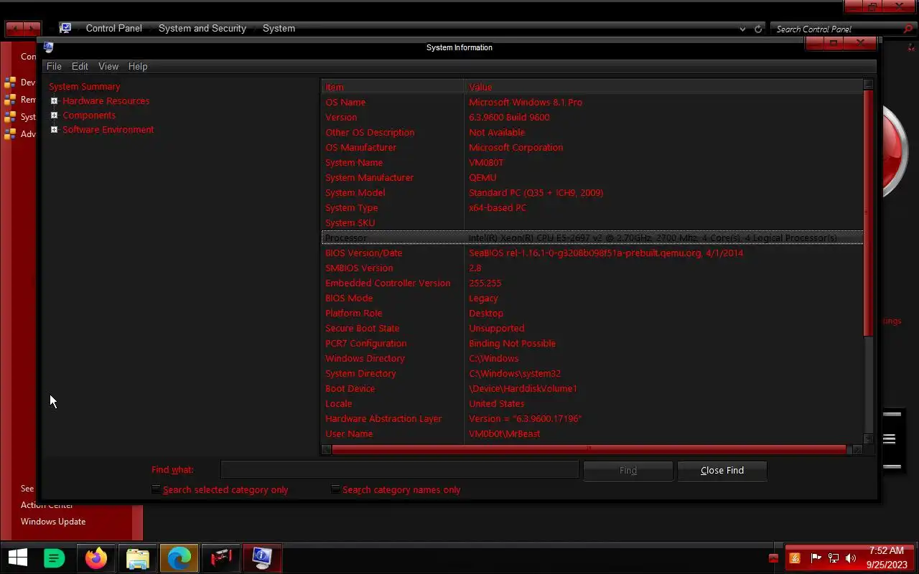
Task: Show hidden tray icons
Action: 773,558
